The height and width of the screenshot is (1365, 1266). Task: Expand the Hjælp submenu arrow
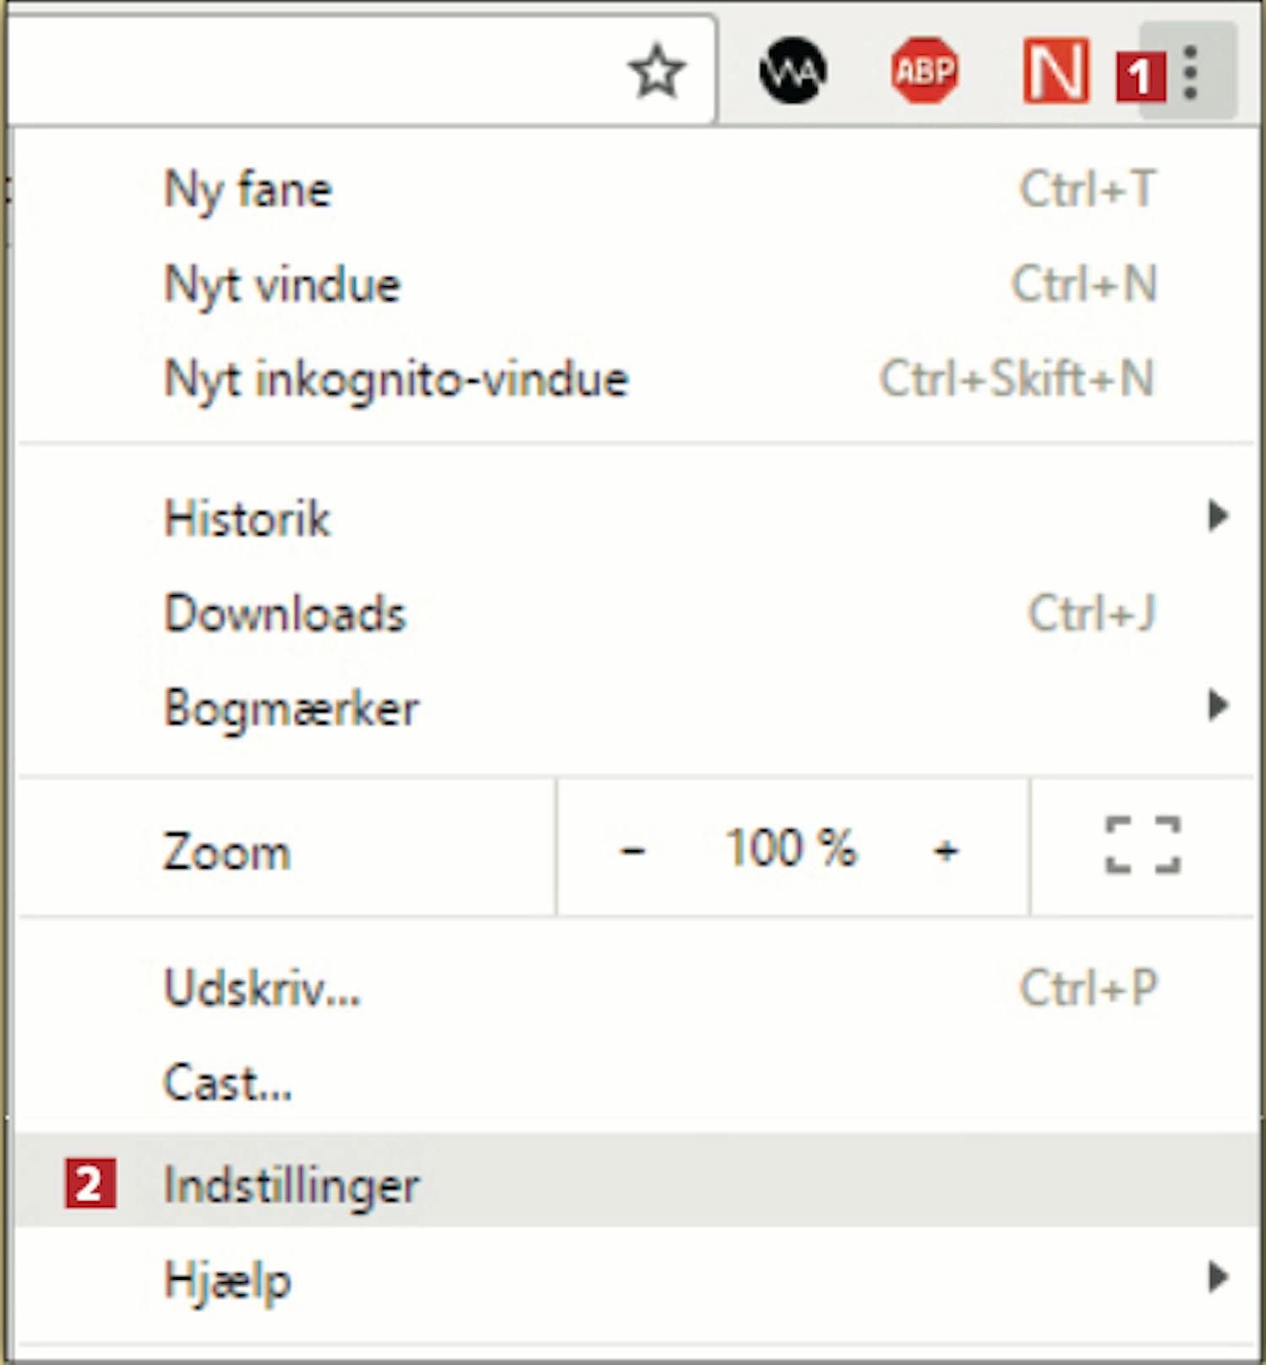pyautogui.click(x=1217, y=1277)
